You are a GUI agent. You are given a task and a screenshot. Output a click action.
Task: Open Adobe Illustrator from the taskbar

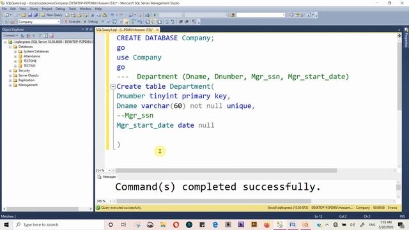click(x=254, y=224)
